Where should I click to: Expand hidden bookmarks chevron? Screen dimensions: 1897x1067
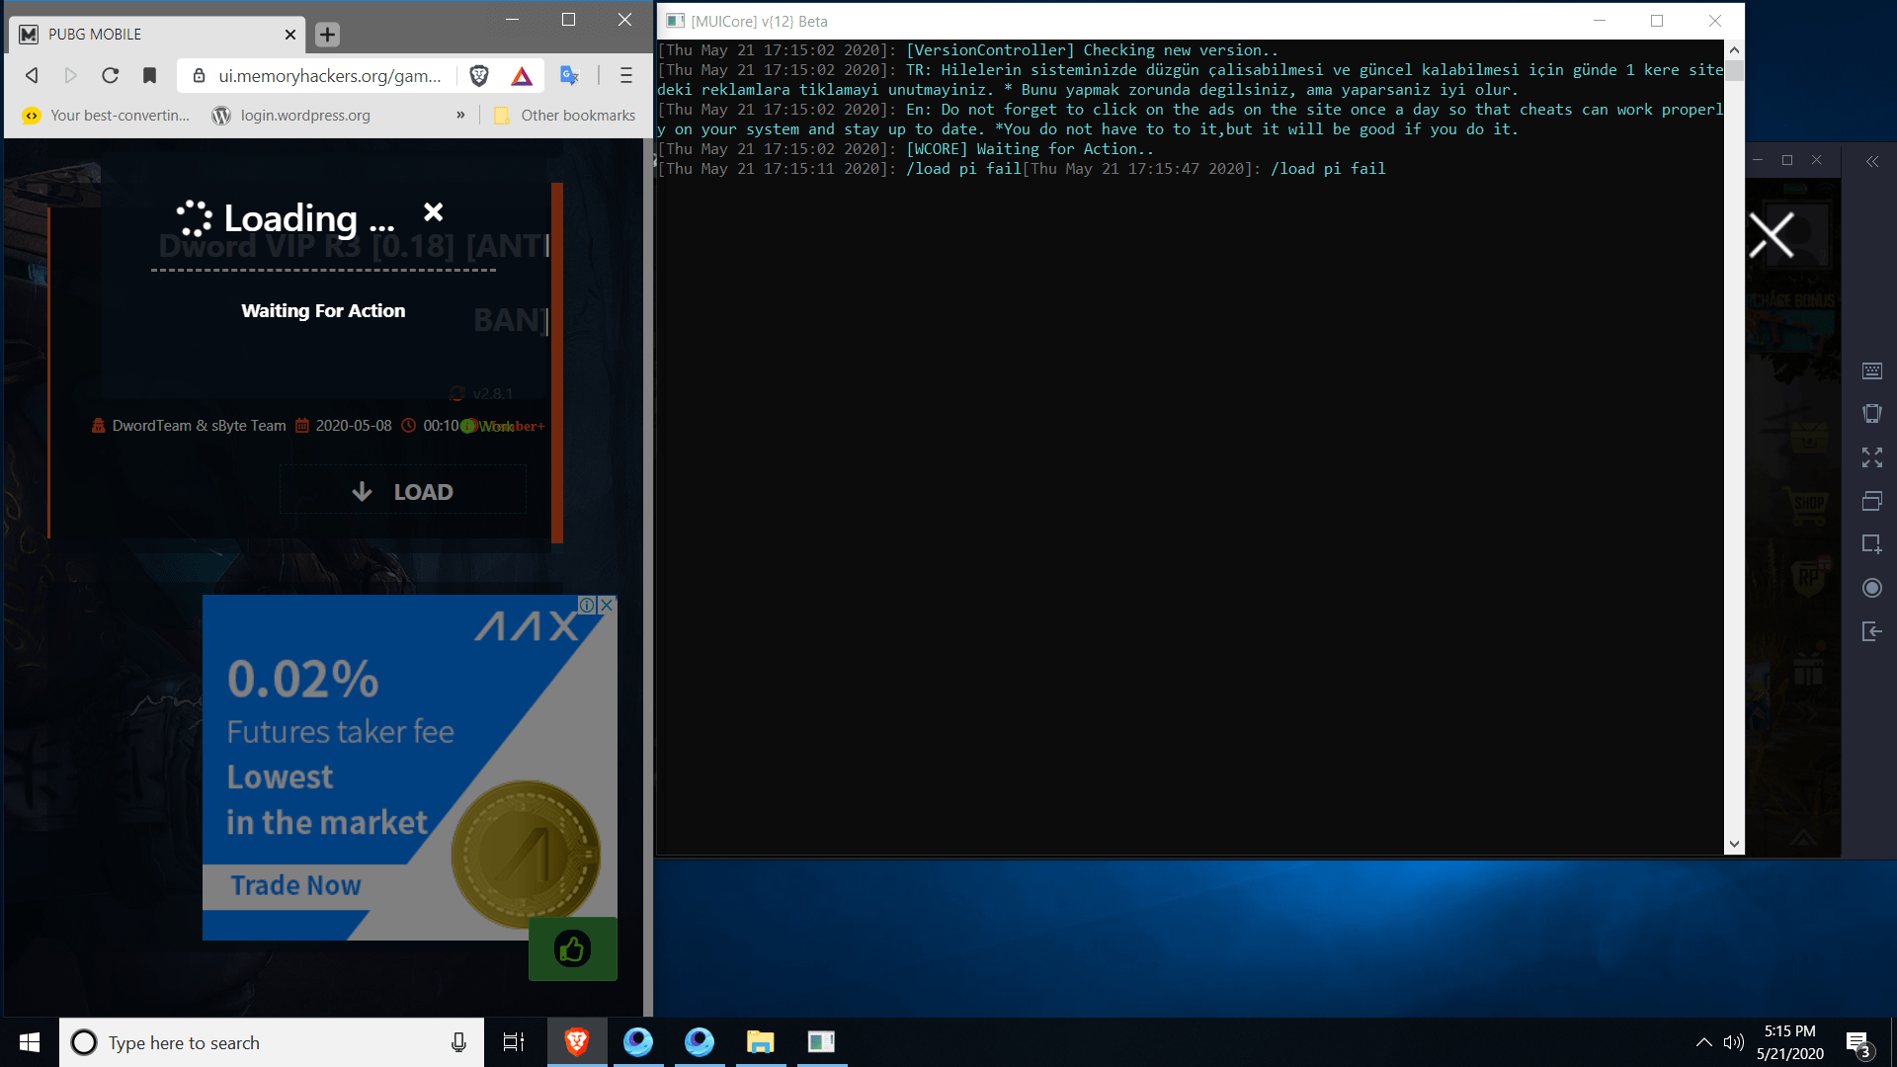click(460, 115)
